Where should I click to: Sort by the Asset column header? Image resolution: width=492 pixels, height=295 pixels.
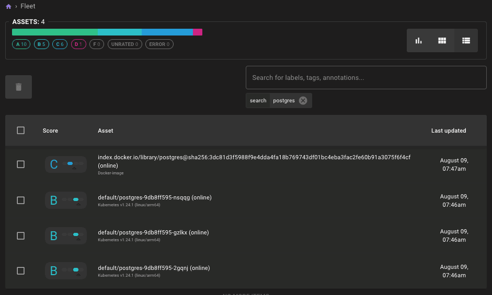[106, 131]
